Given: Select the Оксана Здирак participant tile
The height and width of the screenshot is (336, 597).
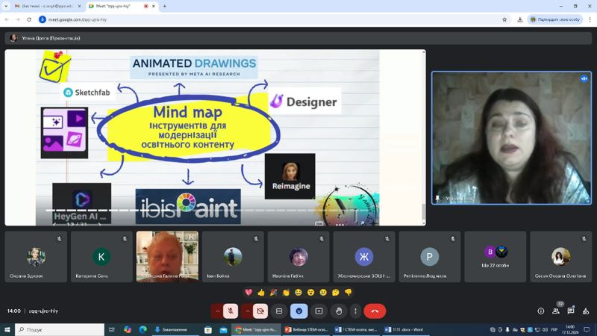Looking at the screenshot, I should tap(36, 256).
